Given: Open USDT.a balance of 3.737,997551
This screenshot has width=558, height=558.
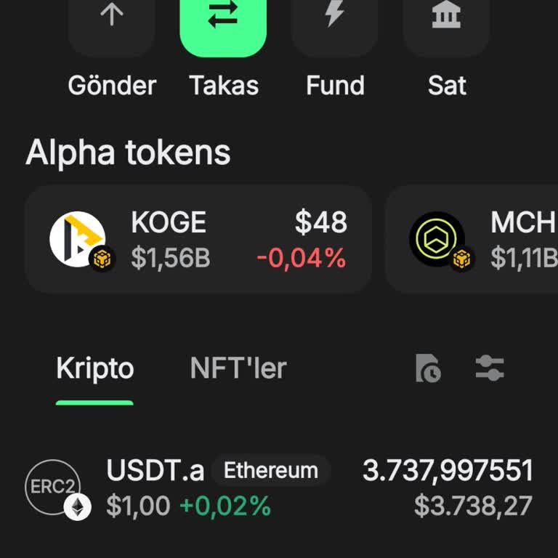Looking at the screenshot, I should click(448, 471).
